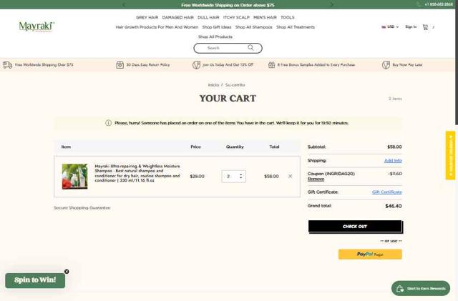Open the DAMAGED HAIR menu
Image resolution: width=458 pixels, height=301 pixels.
tap(178, 18)
